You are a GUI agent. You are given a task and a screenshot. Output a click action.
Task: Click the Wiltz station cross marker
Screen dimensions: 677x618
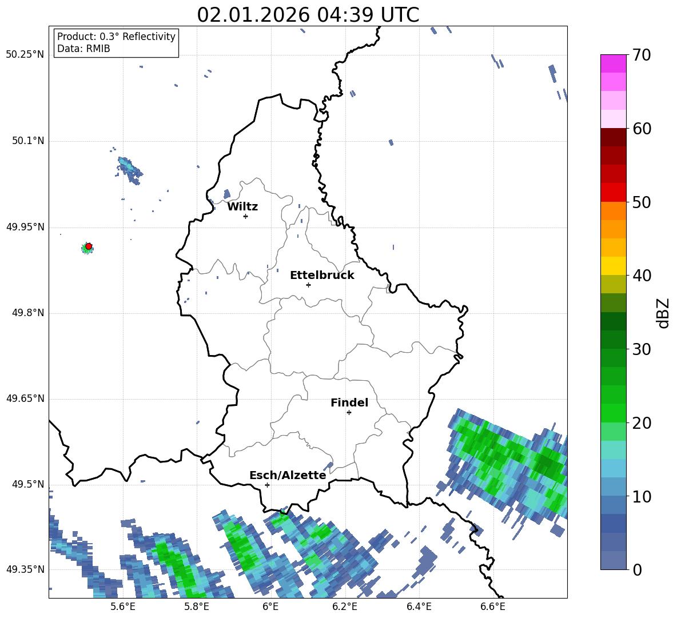[x=246, y=216]
